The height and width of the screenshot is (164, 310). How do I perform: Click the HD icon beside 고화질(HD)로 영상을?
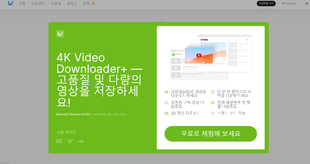coord(167,92)
